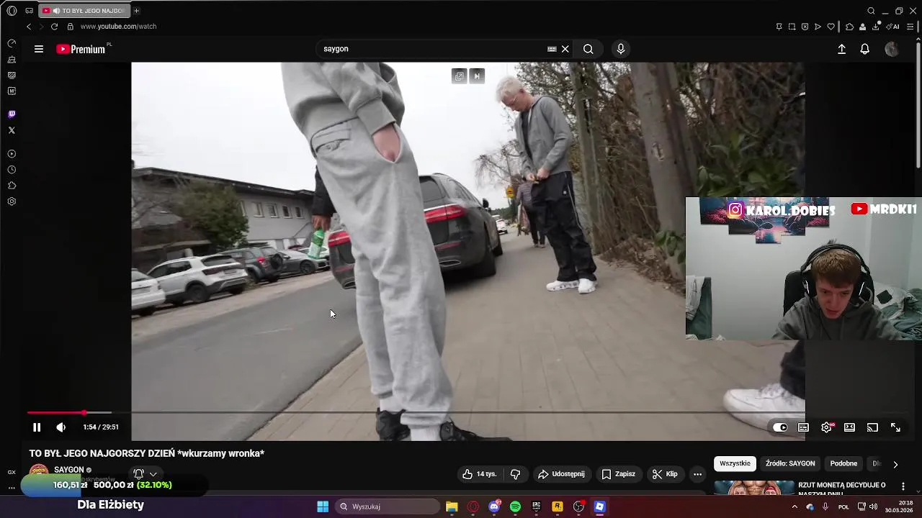
Task: Open the Opera main menu icon
Action: pos(12,11)
